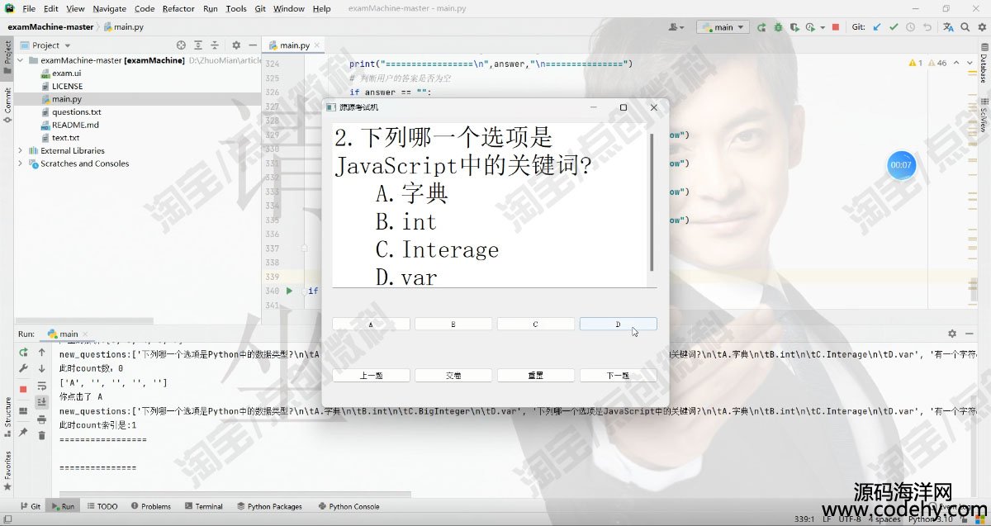Click the Git Rollback icon

(x=927, y=27)
